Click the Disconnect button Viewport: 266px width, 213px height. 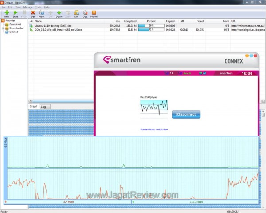pyautogui.click(x=186, y=114)
